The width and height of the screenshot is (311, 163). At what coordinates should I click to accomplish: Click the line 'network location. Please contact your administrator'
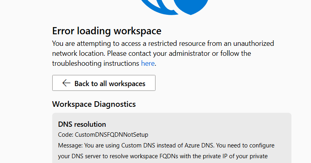pyautogui.click(x=152, y=53)
